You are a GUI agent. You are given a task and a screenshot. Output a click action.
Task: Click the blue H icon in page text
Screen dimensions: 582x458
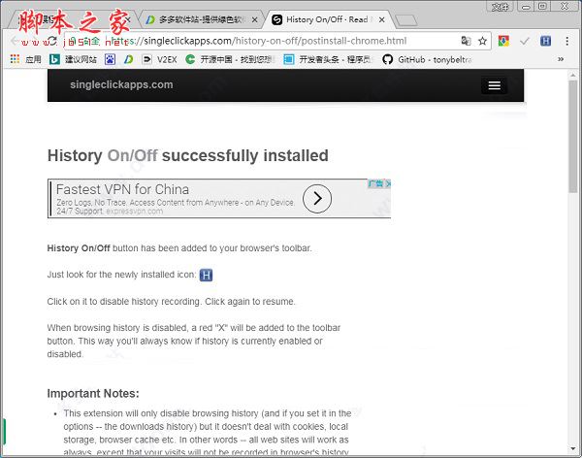[206, 276]
